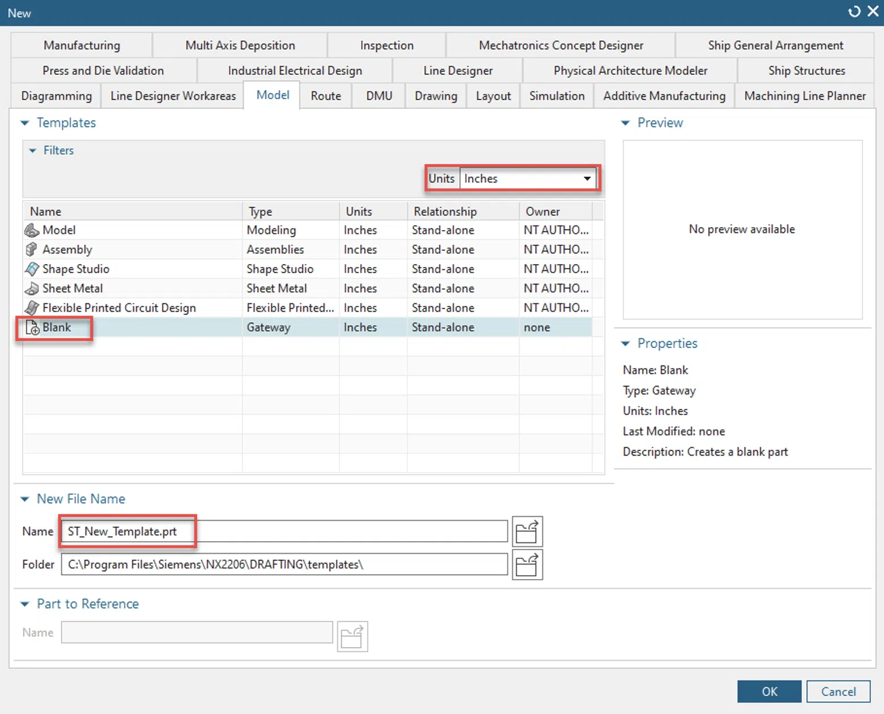Switch to the Drawing tab
Image resolution: width=884 pixels, height=714 pixels.
pyautogui.click(x=436, y=96)
